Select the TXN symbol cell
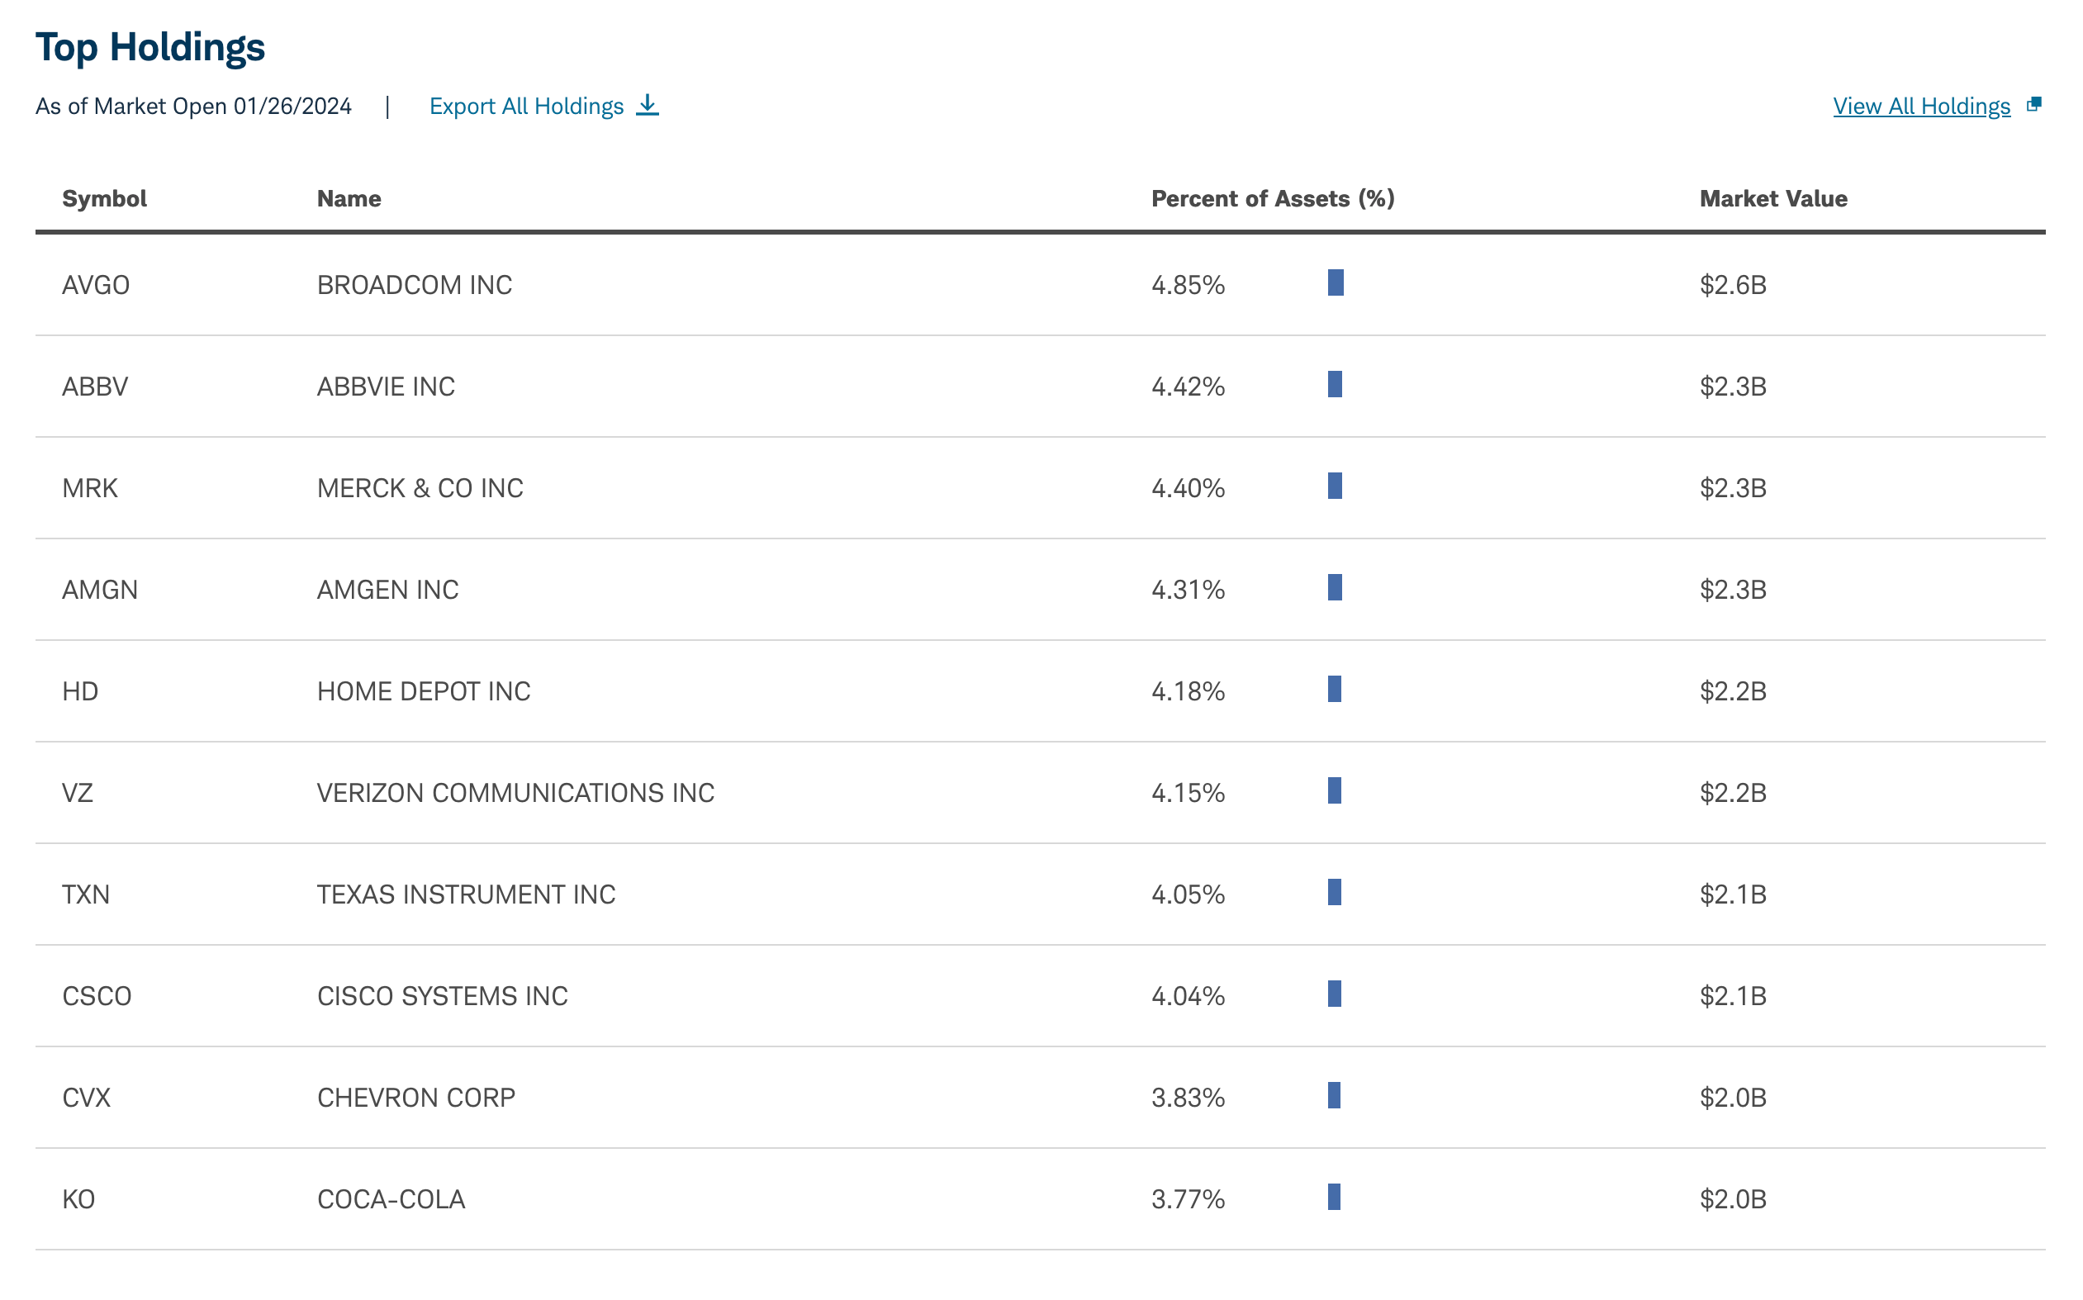The width and height of the screenshot is (2083, 1300). coord(86,894)
